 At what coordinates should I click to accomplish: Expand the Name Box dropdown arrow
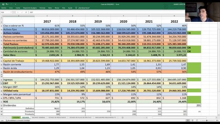[x=11, y=12]
